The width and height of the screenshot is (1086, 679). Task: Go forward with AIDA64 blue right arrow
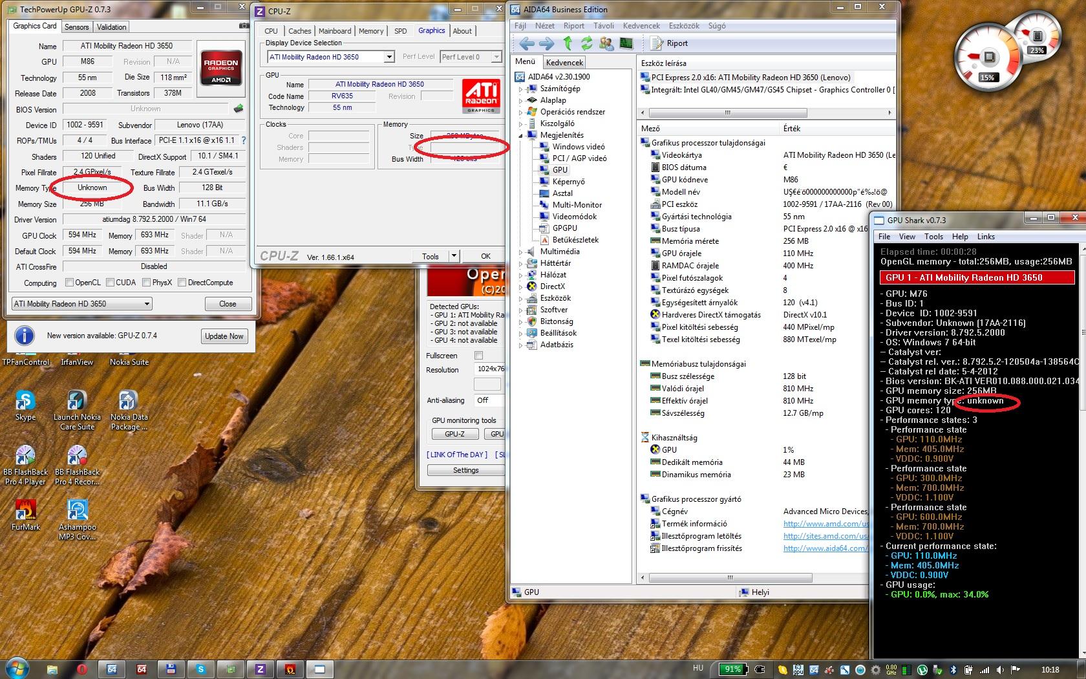coord(547,43)
